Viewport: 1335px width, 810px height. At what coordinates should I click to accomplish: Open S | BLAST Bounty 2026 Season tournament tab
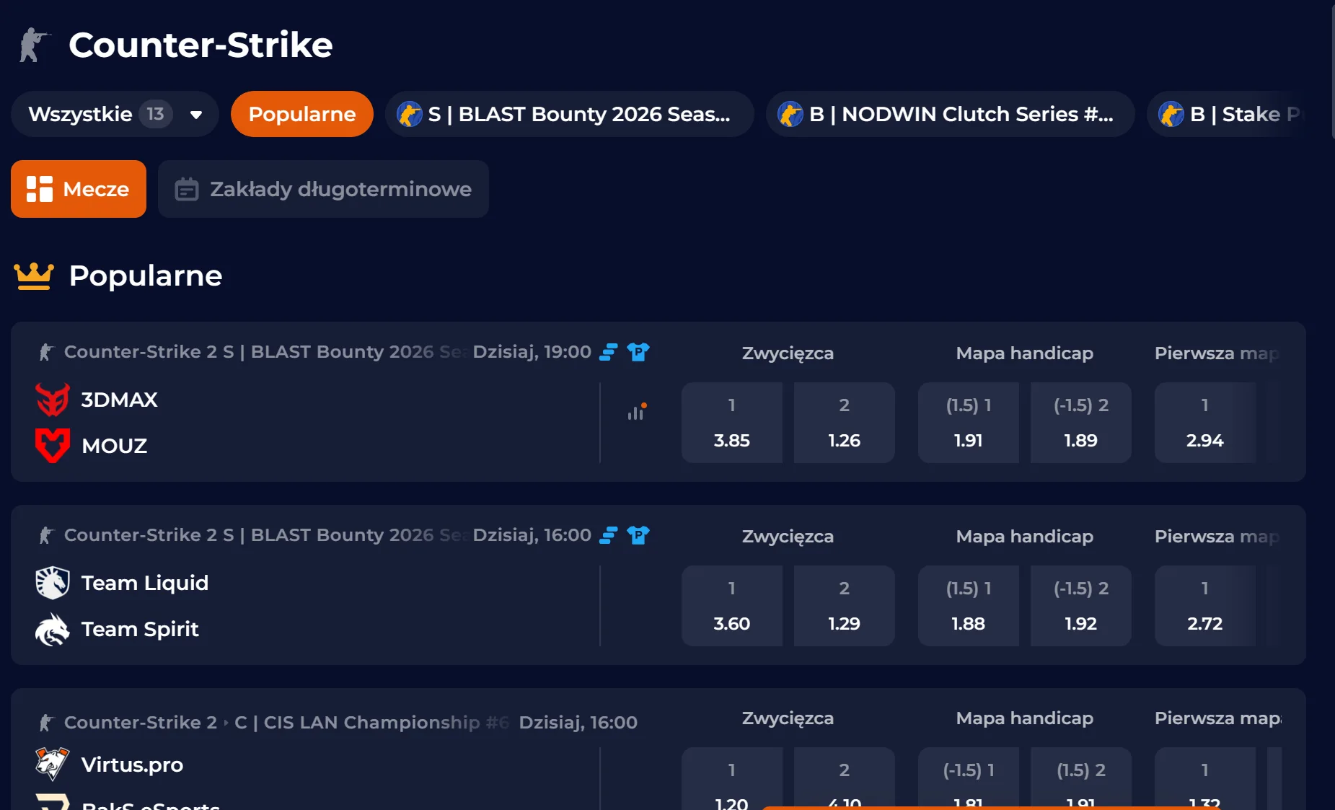[570, 114]
